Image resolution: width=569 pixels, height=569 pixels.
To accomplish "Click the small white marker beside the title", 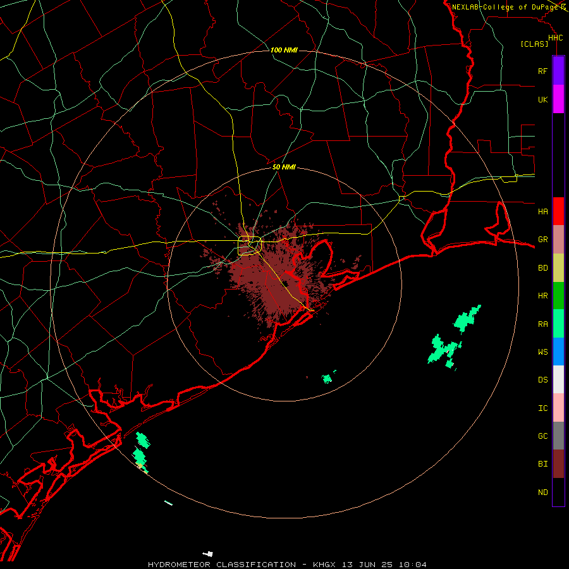I will pos(208,554).
